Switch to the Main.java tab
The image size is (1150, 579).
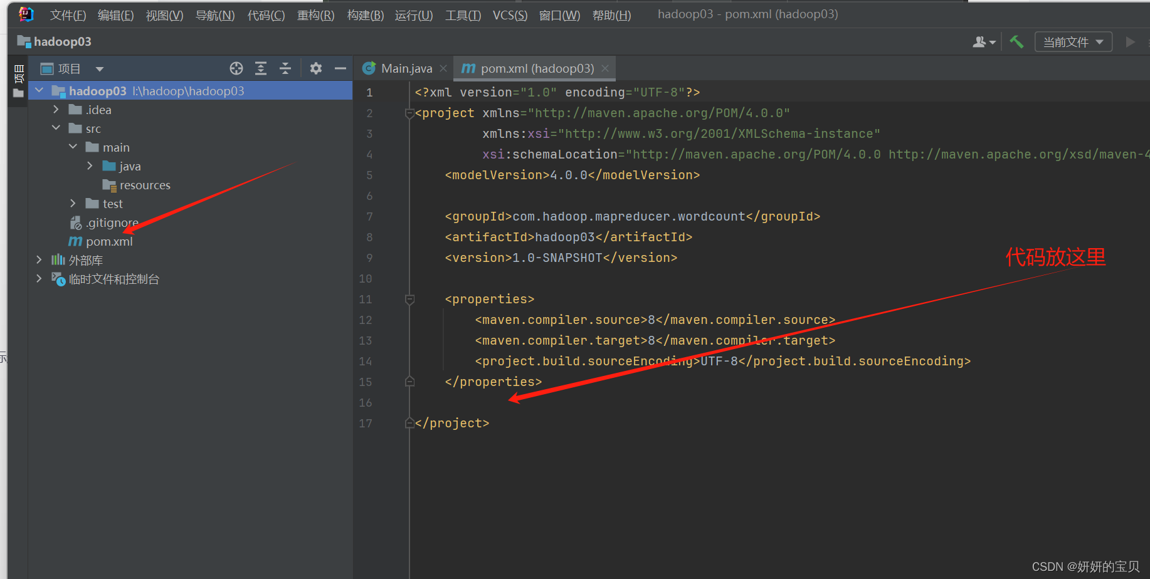(406, 68)
